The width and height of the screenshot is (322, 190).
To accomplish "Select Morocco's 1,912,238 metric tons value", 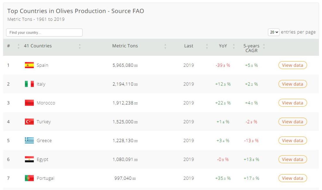I will [x=125, y=103].
